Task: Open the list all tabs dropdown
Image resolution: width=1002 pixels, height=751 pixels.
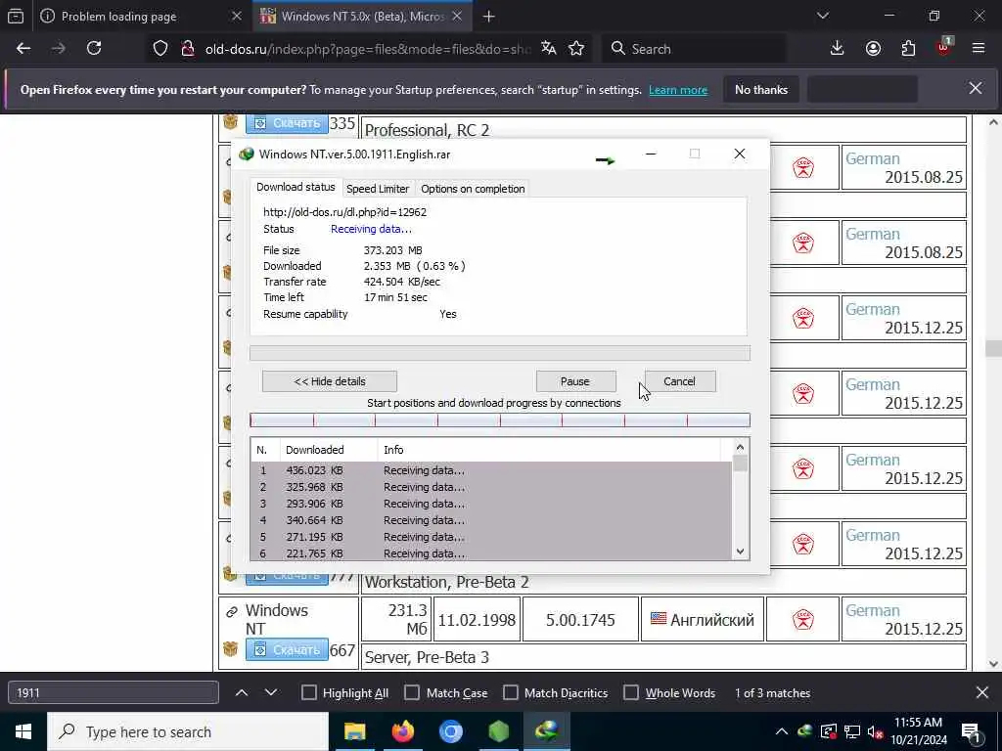Action: (823, 16)
